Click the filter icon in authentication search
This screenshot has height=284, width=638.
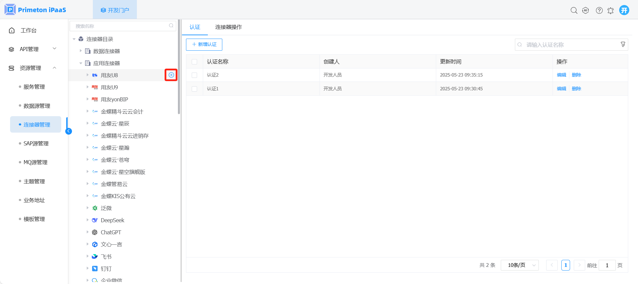[x=623, y=45]
